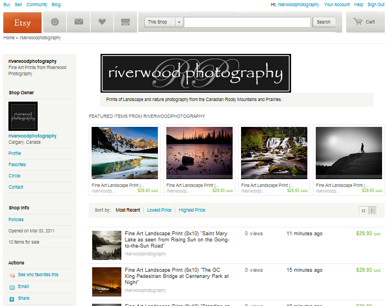
Task: Go to Home in breadcrumb
Action: (9, 38)
